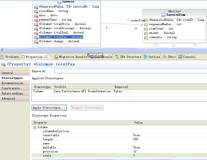
Task: Click the InvoiceItem class icon in header
Action: [x=163, y=15]
